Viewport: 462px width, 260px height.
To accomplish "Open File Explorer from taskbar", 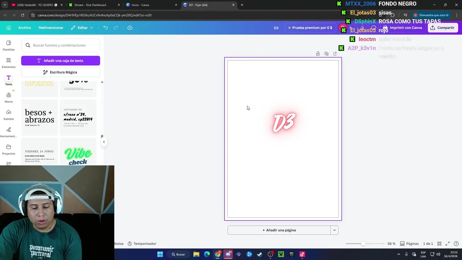I will (x=196, y=254).
